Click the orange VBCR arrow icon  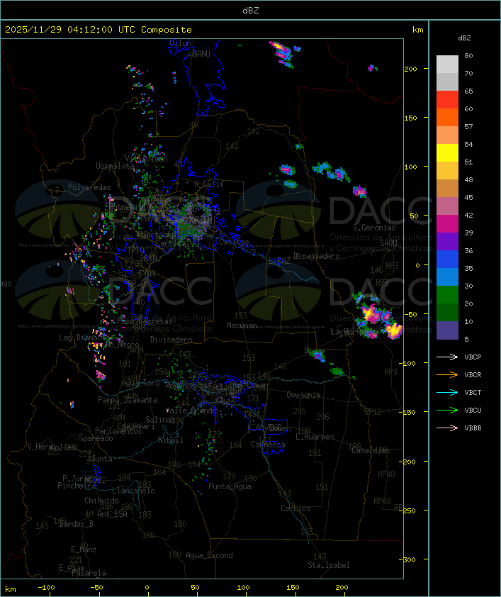coord(447,374)
